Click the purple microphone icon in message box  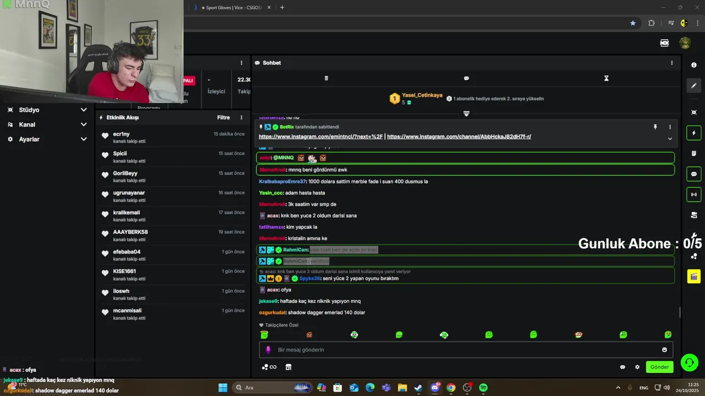268,350
